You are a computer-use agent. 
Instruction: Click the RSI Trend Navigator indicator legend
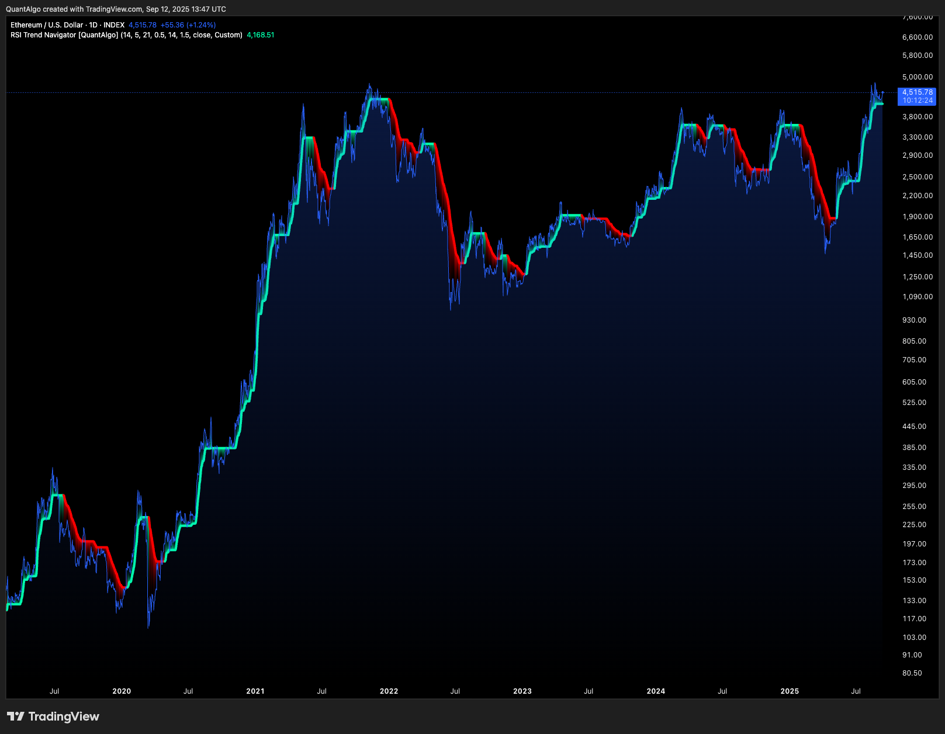click(126, 35)
